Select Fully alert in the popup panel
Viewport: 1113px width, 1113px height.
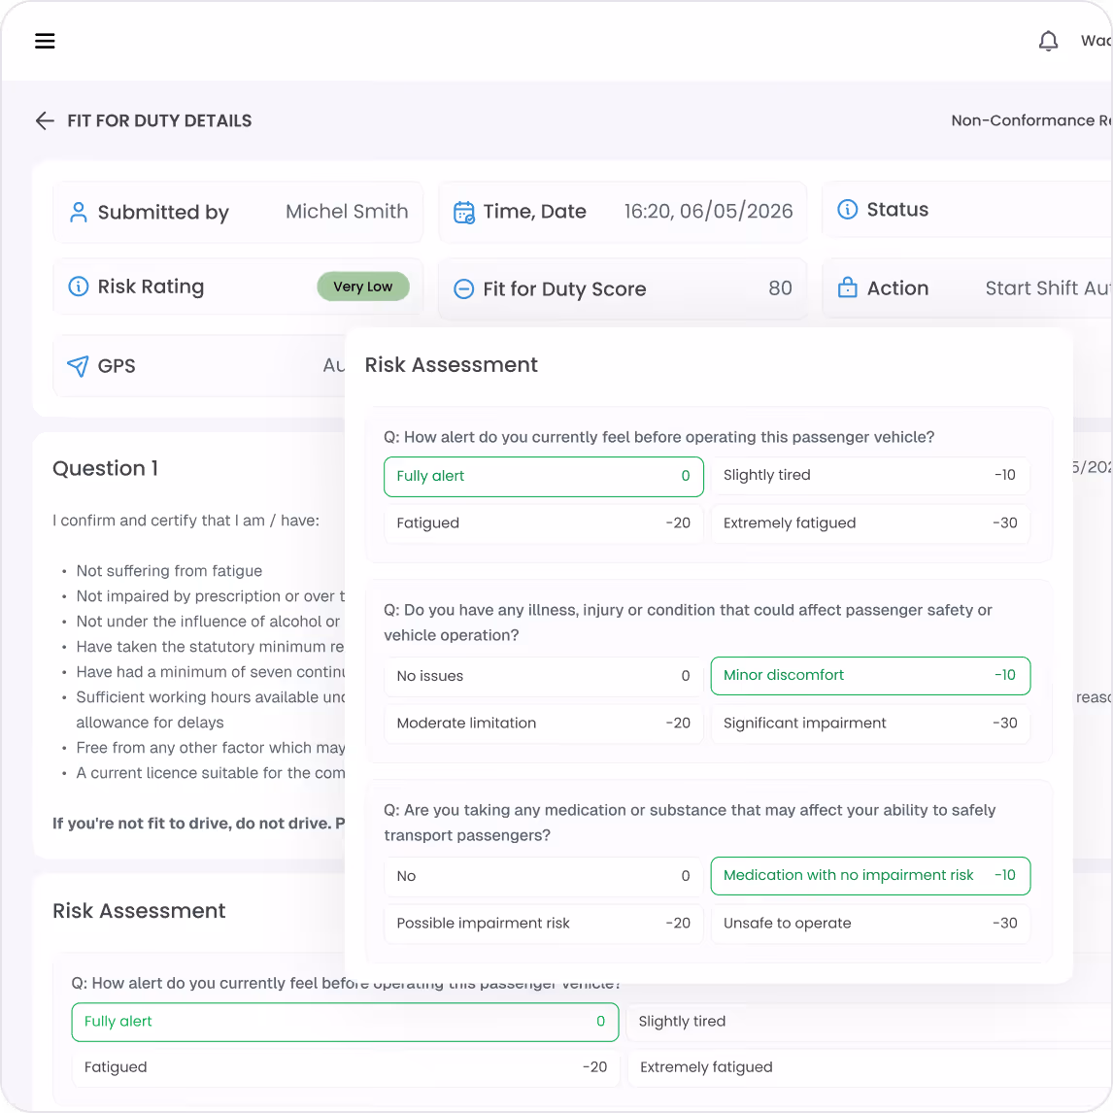[x=544, y=476]
